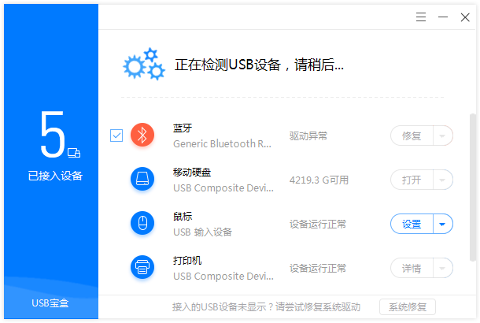Expand the dropdown arrow next to 打开

[443, 180]
